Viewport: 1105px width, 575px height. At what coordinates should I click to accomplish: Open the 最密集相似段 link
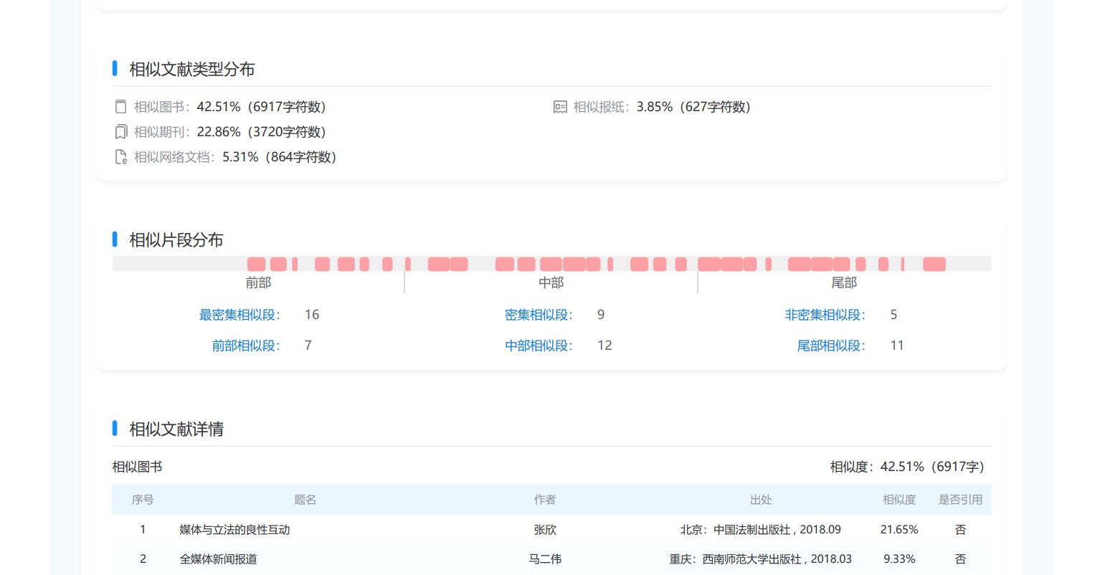click(240, 315)
